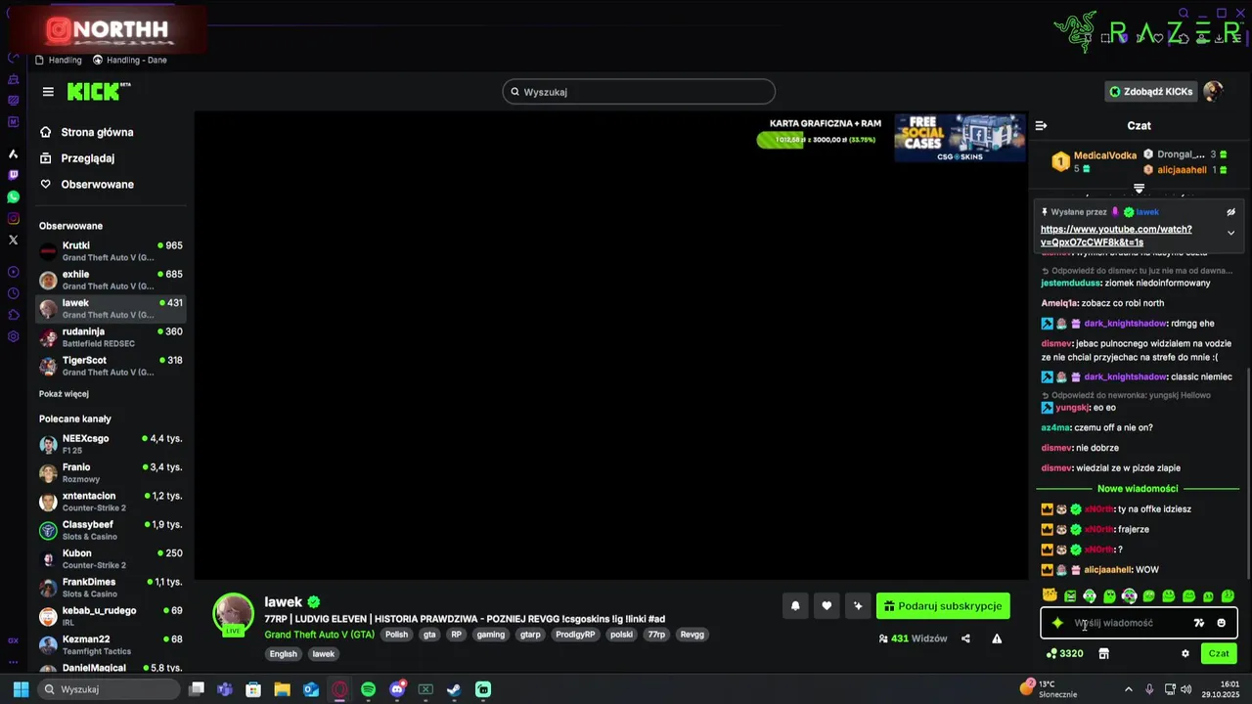Toggle stream notifications bell button
The height and width of the screenshot is (704, 1252).
(x=795, y=606)
